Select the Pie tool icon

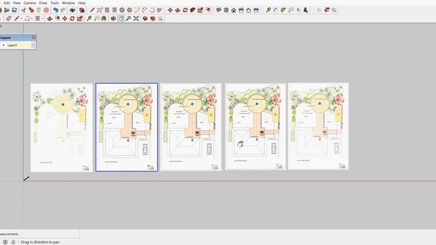pos(159,10)
